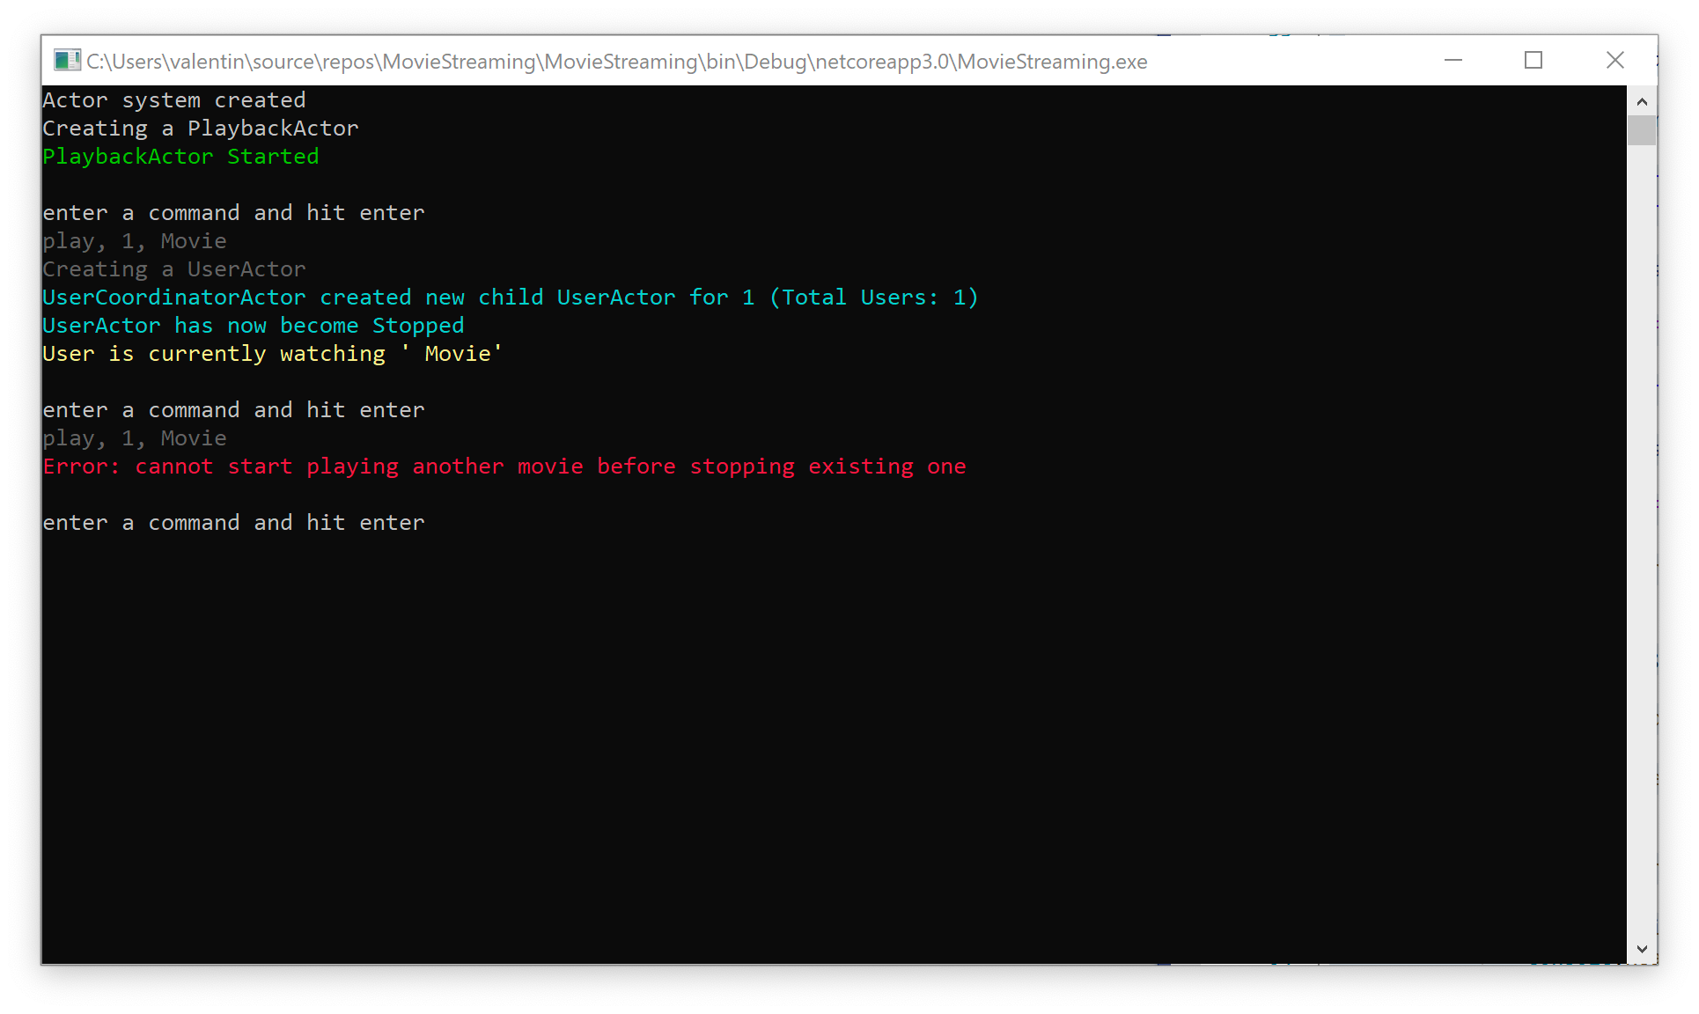Image resolution: width=1699 pixels, height=1014 pixels.
Task: Click the 'Creating a UserActor' line
Action: tap(174, 269)
